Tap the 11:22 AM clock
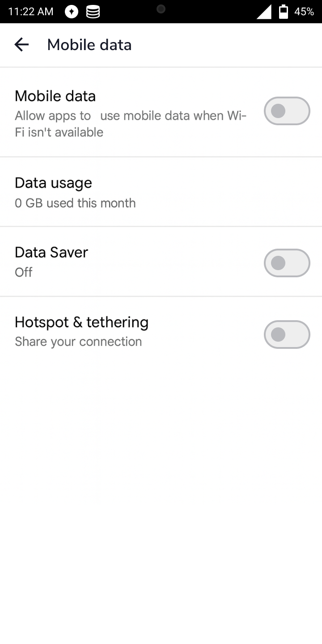Viewport: 322px width, 644px height. [31, 12]
